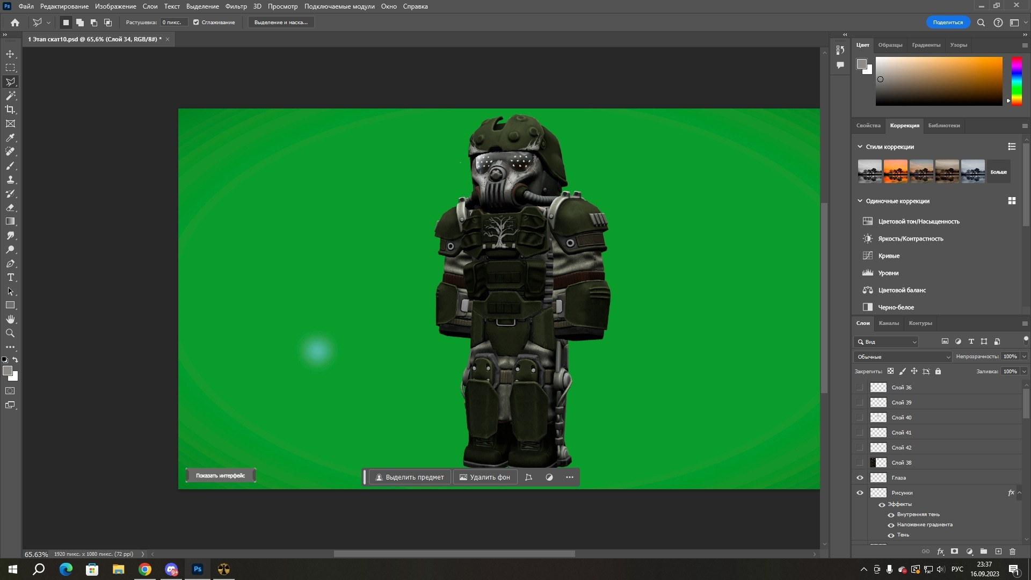Select the History Brush tool
The width and height of the screenshot is (1031, 580).
[x=10, y=193]
